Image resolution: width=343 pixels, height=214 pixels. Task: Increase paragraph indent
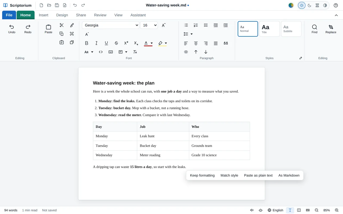pyautogui.click(x=226, y=25)
